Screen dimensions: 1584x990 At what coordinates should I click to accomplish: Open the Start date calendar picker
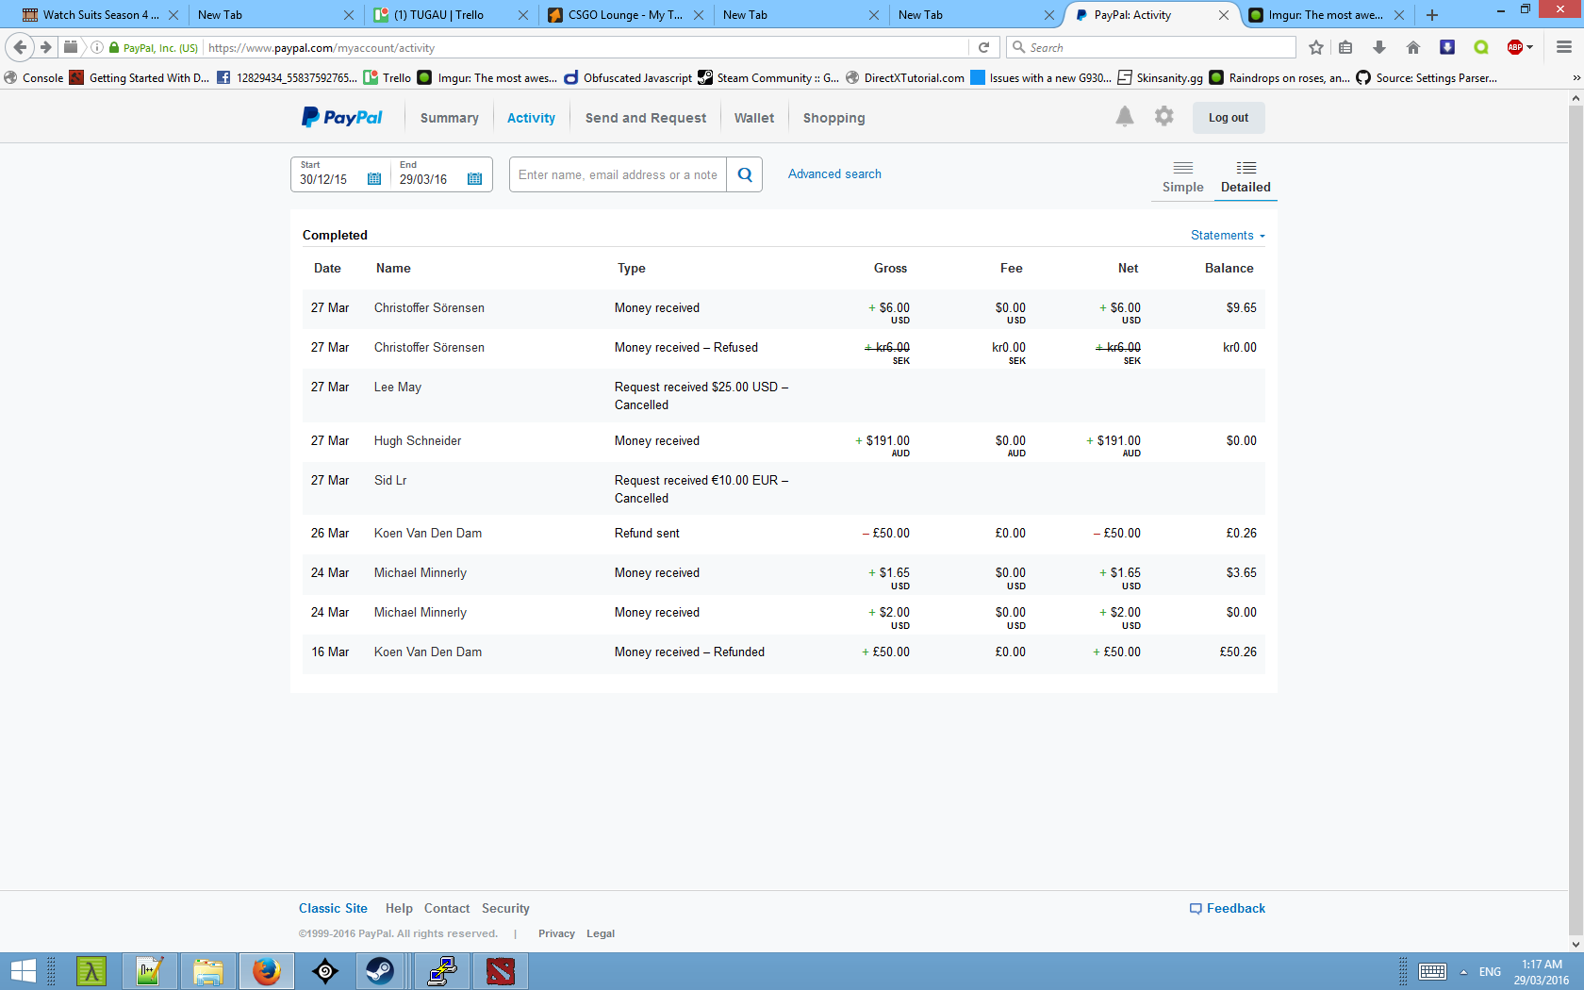coord(374,179)
